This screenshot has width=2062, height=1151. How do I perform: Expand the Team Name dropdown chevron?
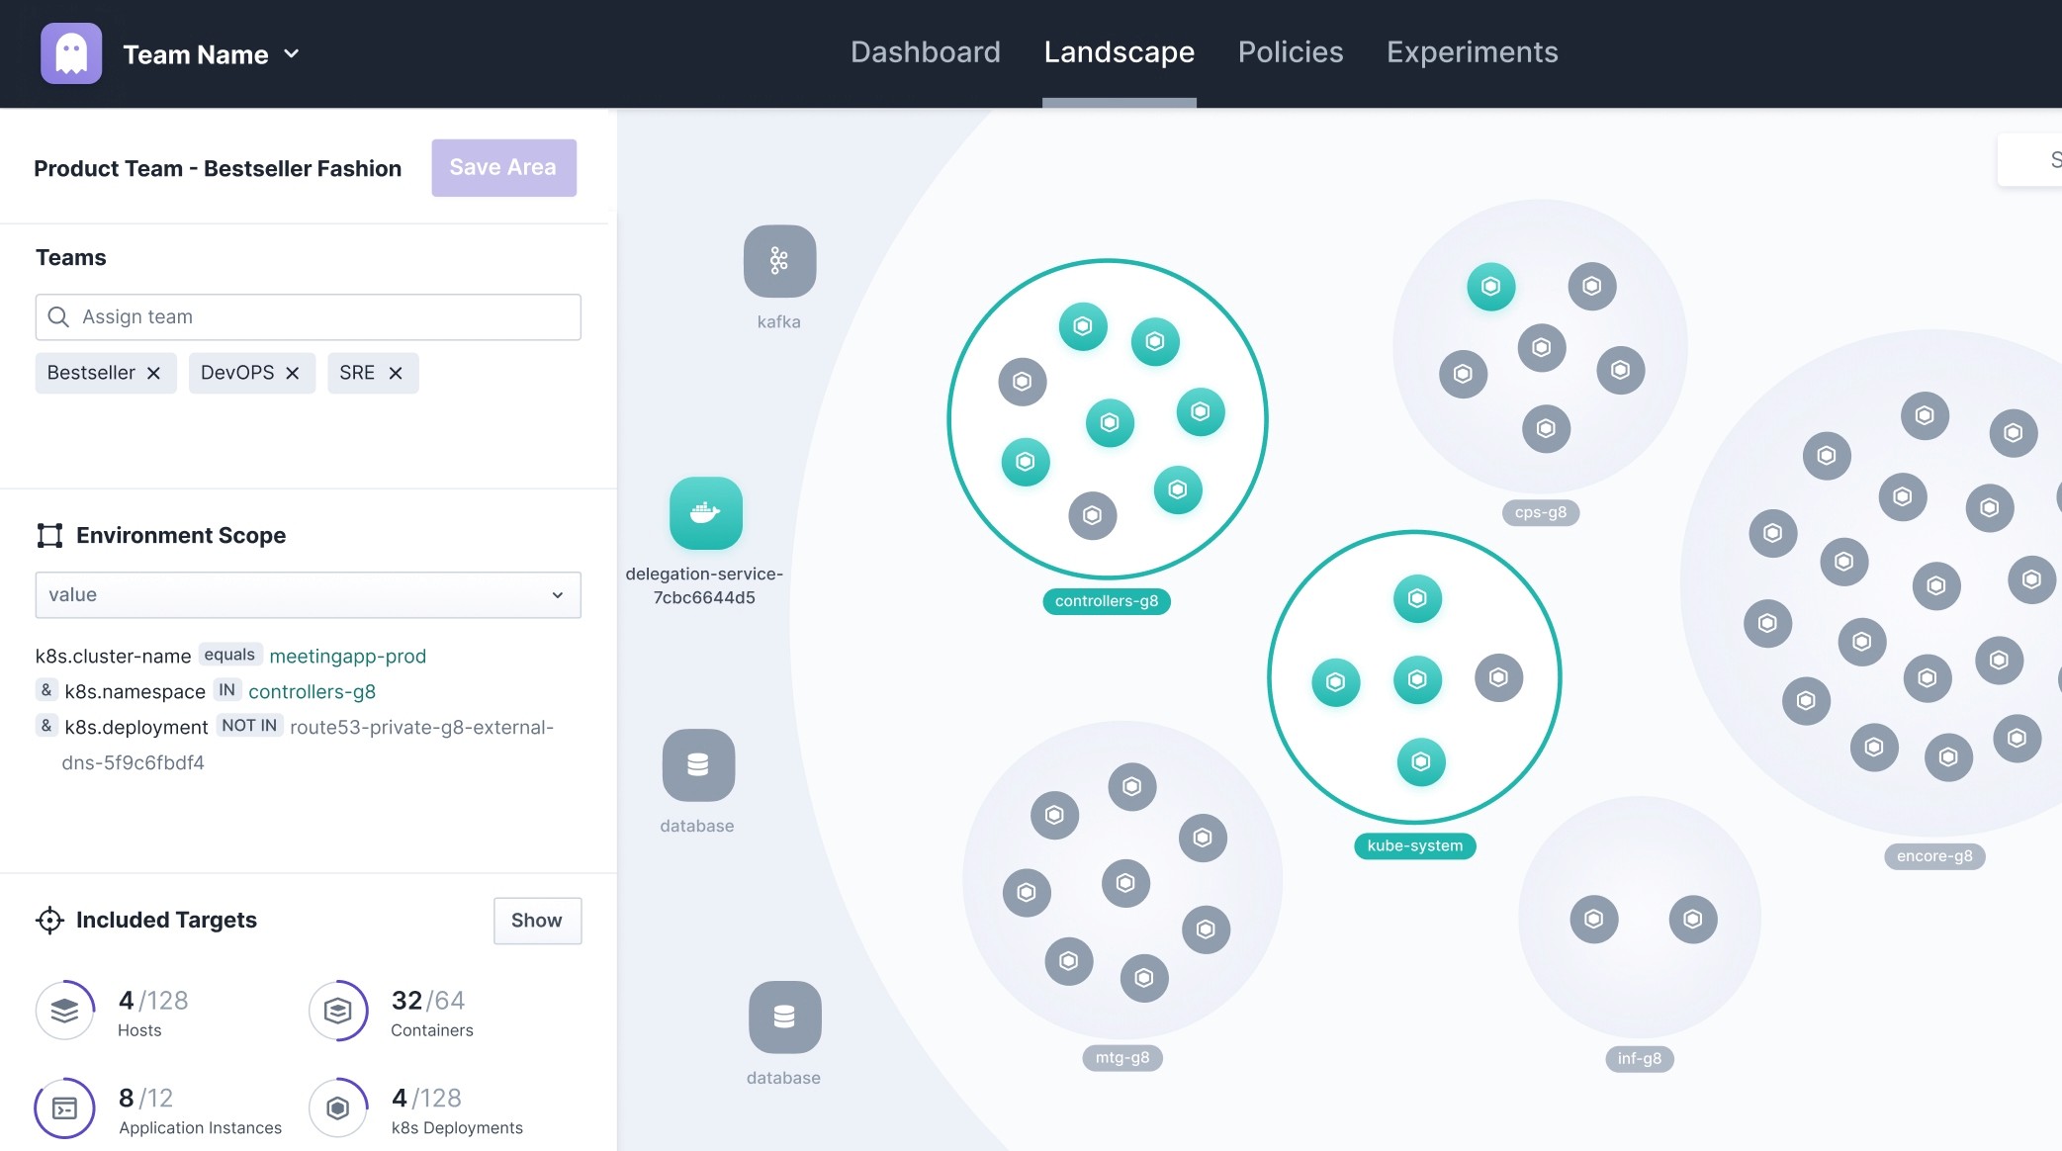[292, 53]
